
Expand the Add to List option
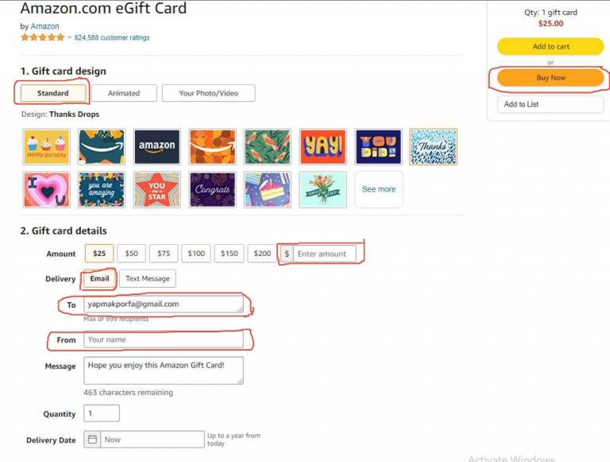[550, 104]
